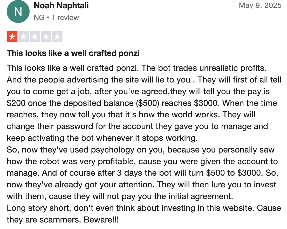Click the first line of review body

click(x=136, y=68)
